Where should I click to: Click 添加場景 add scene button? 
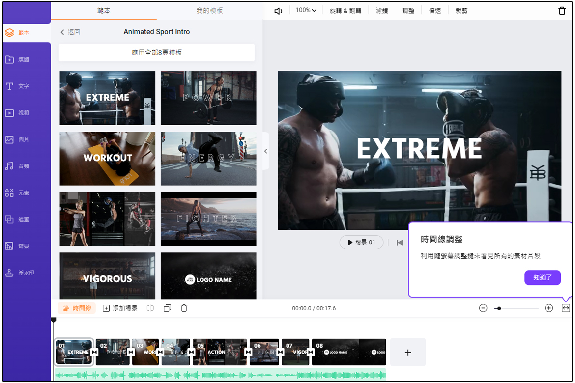[x=120, y=308]
